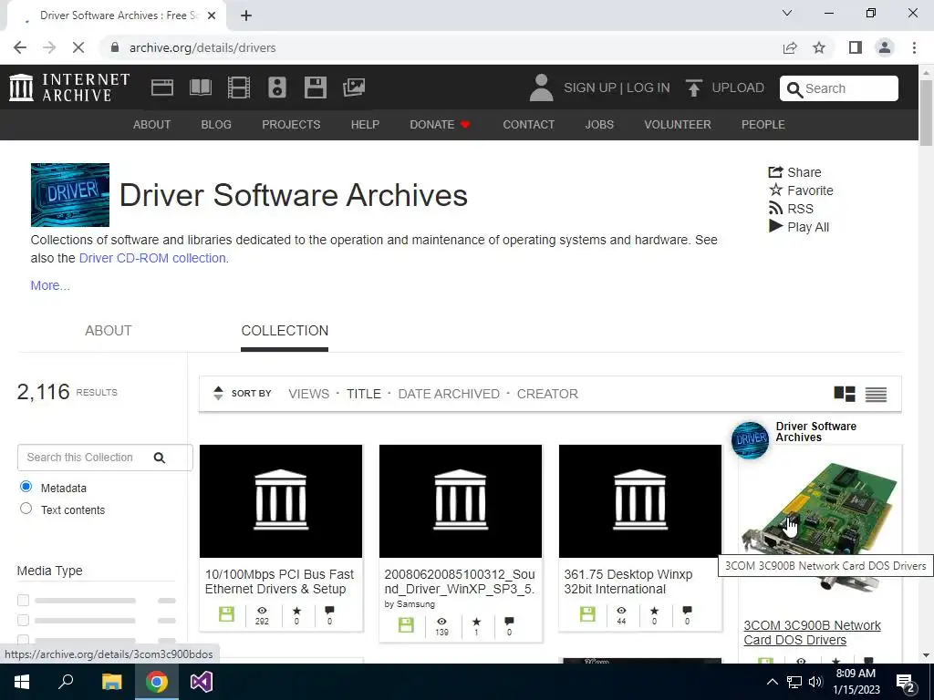Click SIGN UP link
The height and width of the screenshot is (700, 934).
pos(590,87)
